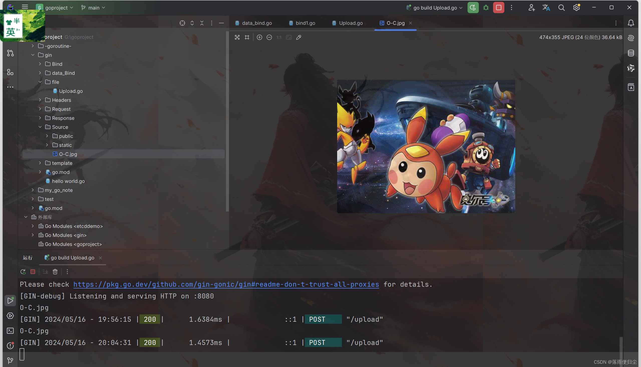
Task: Open the Terminal tool window
Action: pos(10,331)
